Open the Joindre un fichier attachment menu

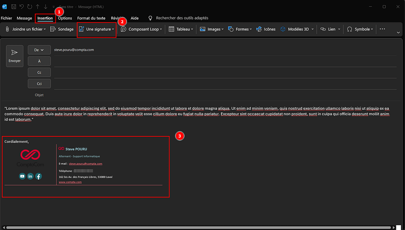26,29
